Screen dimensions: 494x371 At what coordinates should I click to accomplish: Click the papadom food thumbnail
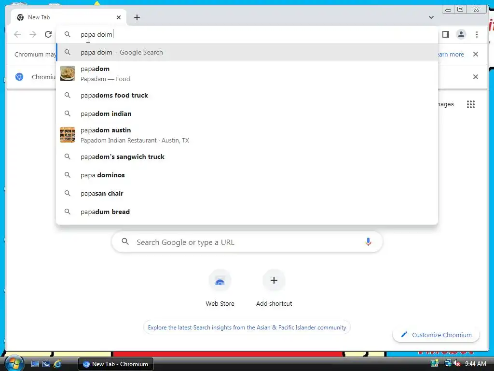pos(68,73)
